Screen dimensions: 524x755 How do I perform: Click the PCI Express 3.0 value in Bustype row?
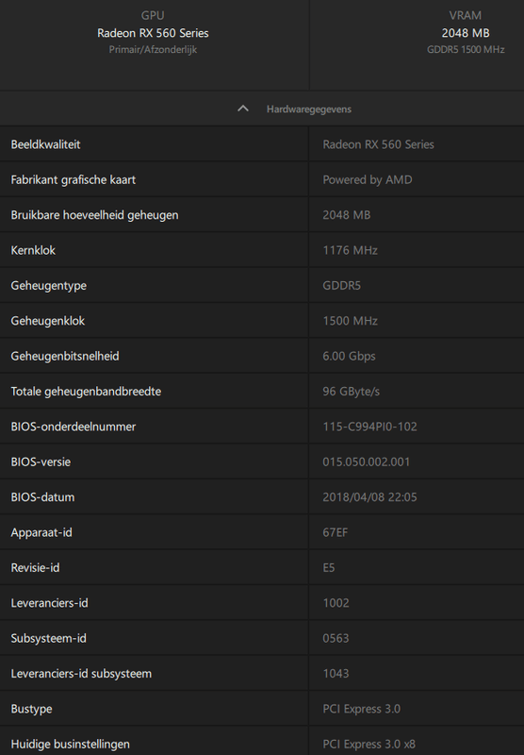pyautogui.click(x=362, y=709)
